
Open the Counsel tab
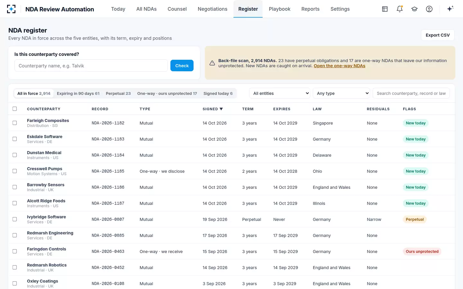pos(177,9)
